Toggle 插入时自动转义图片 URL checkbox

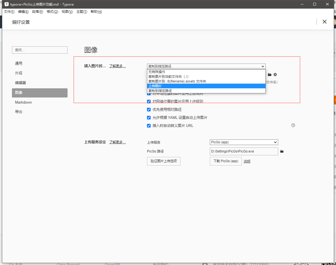[x=149, y=126]
